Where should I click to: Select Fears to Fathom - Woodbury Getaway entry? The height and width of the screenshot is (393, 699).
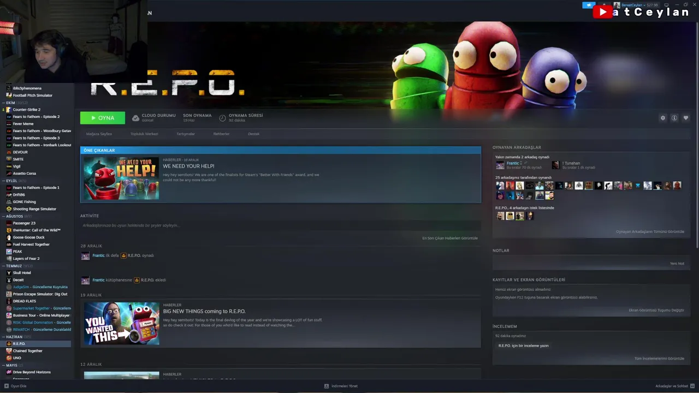(42, 131)
